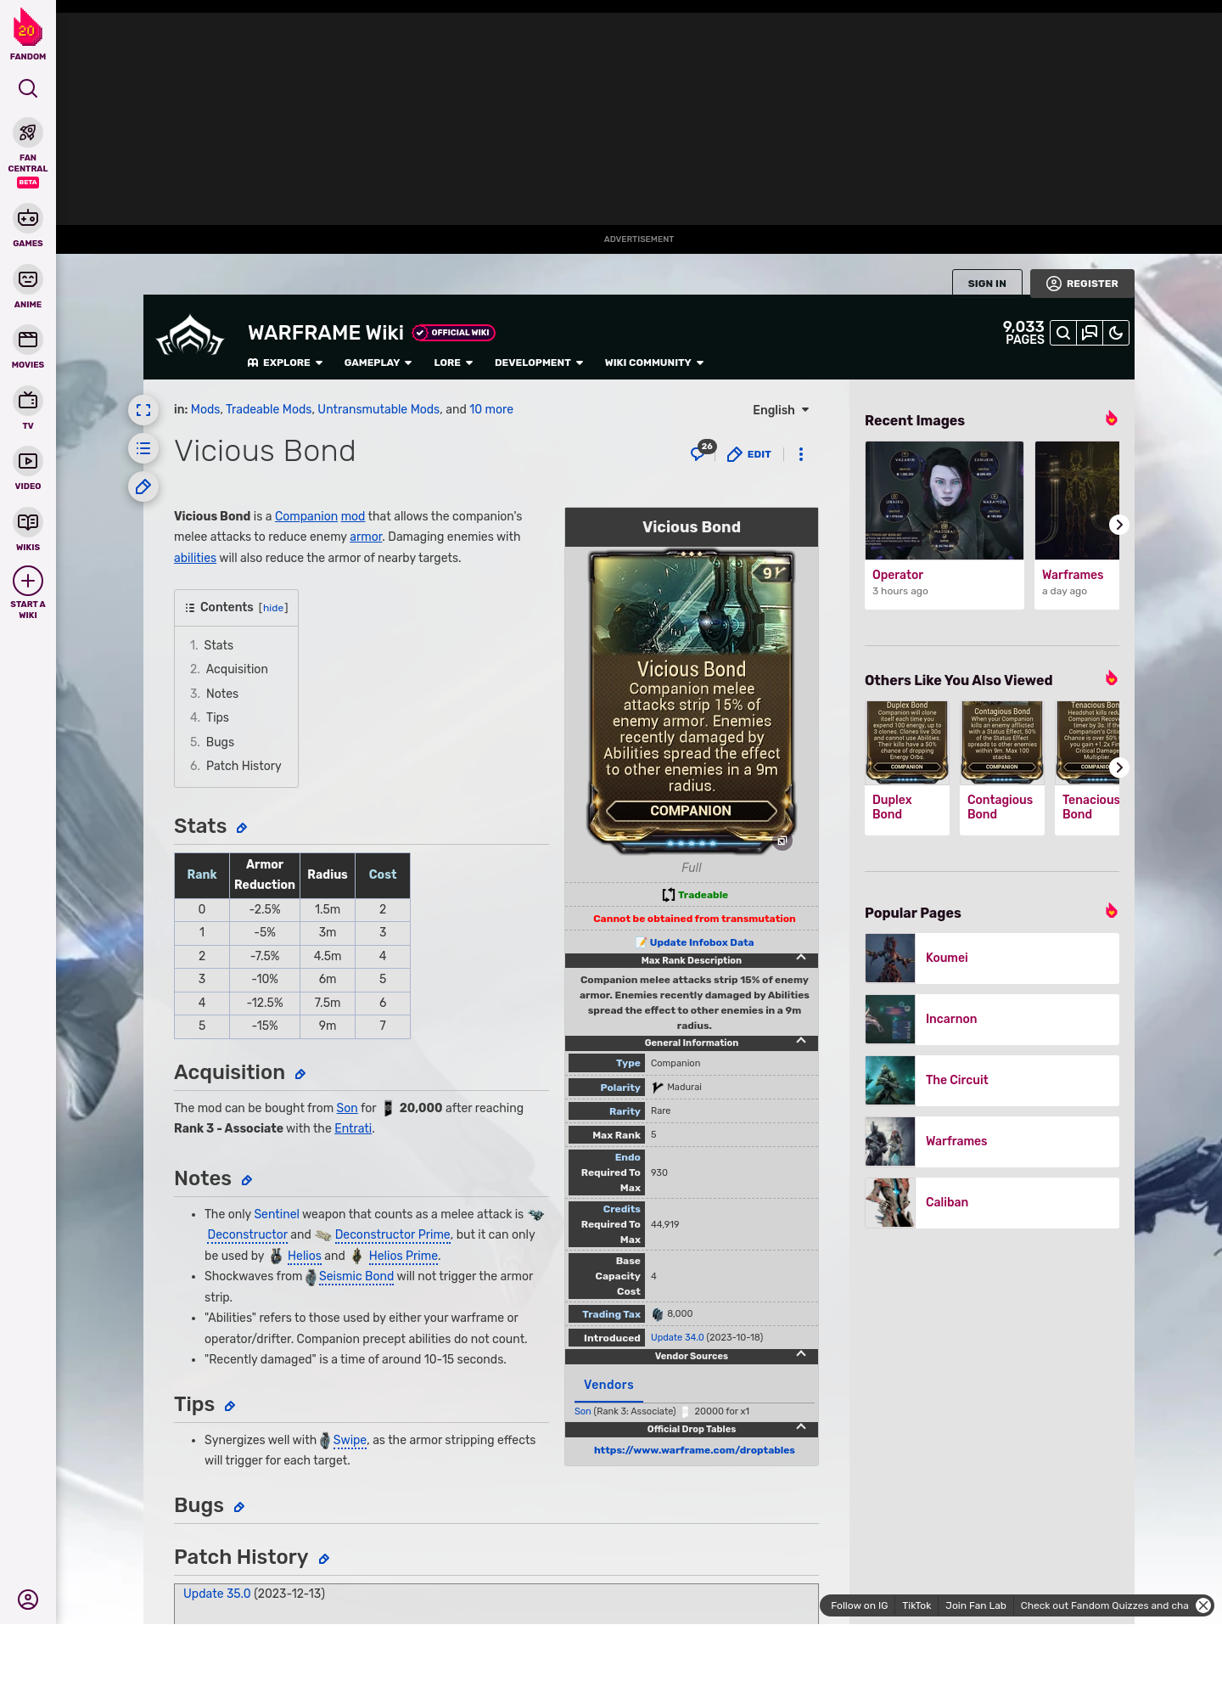Viewport: 1222px width, 1698px height.
Task: Edit the Stats section pencil icon
Action: coord(241,828)
